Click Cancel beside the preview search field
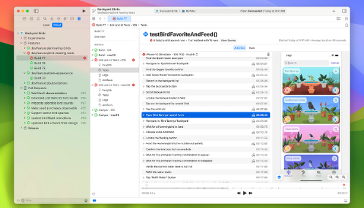The height and width of the screenshot is (208, 364). click(335, 63)
